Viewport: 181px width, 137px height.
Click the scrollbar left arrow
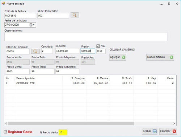click(x=6, y=124)
